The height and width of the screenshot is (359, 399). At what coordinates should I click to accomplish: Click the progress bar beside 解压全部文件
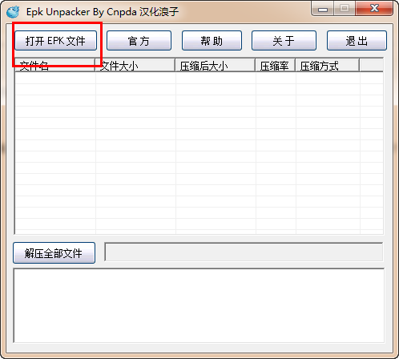(x=244, y=252)
